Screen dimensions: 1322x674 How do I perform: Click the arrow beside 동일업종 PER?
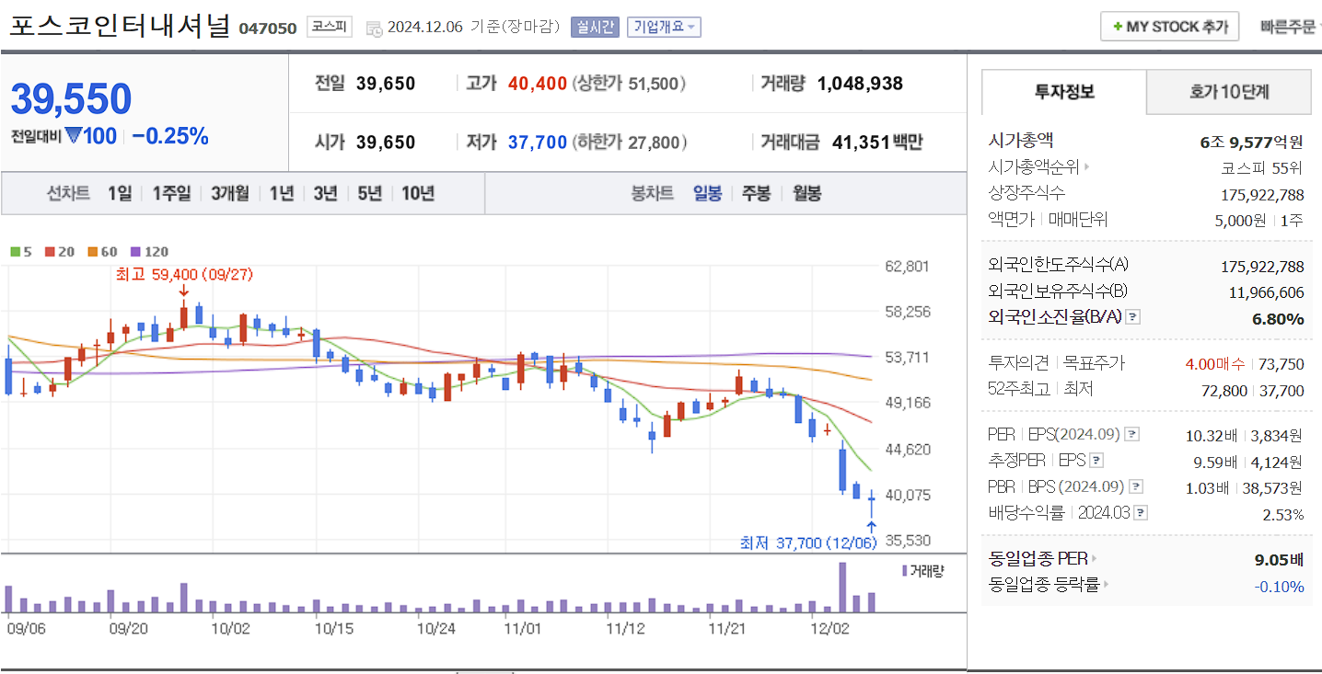coord(1092,558)
